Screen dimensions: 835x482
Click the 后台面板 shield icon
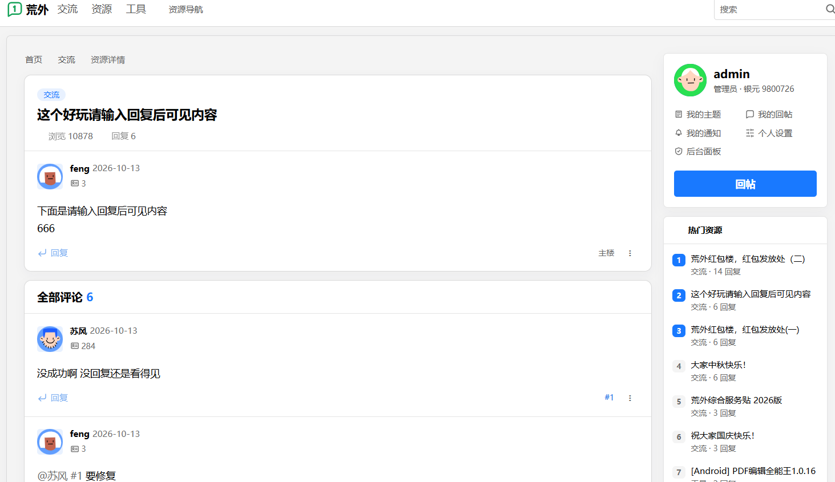pyautogui.click(x=679, y=151)
